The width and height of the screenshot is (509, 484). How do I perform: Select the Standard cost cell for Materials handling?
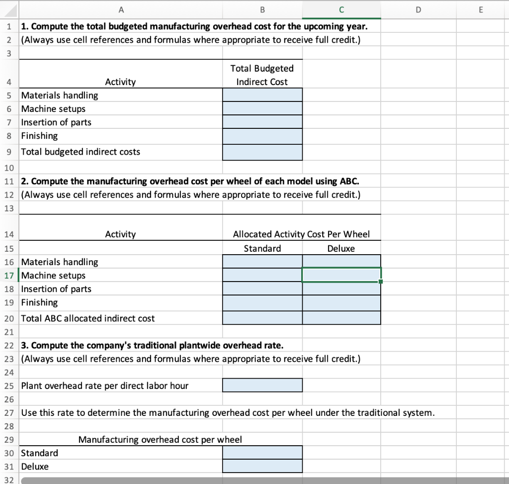(262, 262)
